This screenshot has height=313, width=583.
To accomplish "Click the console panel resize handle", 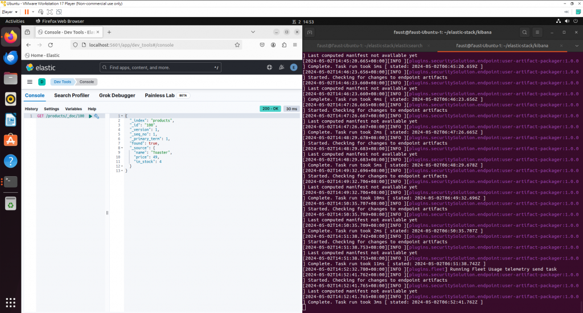I will 107,213.
